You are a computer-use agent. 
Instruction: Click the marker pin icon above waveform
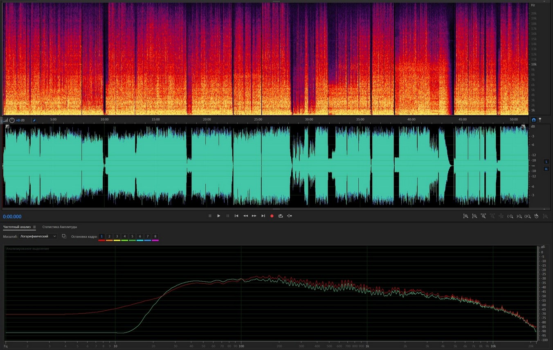click(540, 120)
